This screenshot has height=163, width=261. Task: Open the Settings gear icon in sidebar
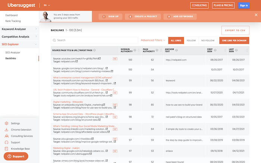[6, 123]
